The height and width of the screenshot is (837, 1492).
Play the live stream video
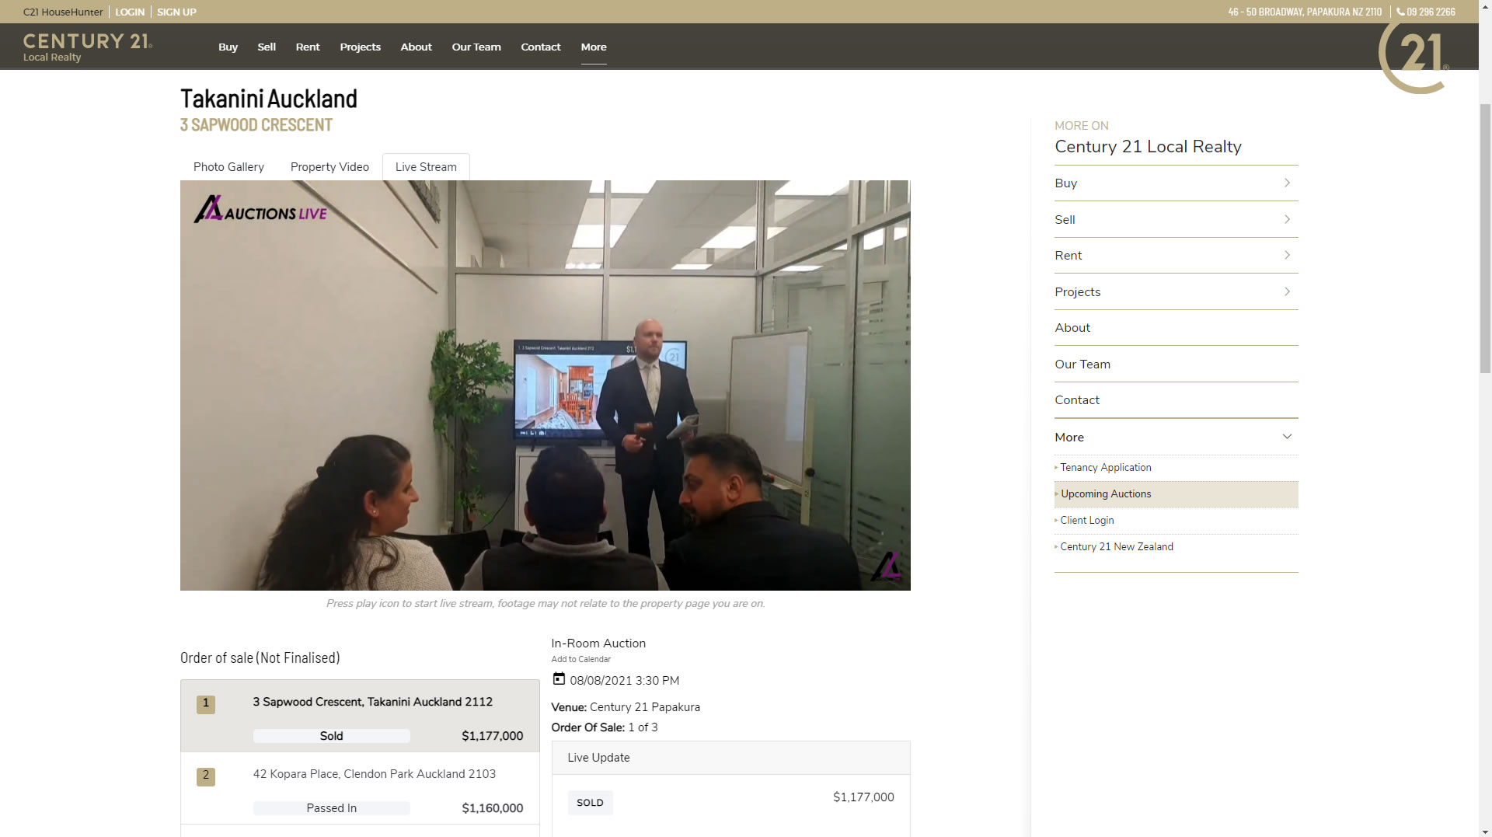click(x=545, y=385)
